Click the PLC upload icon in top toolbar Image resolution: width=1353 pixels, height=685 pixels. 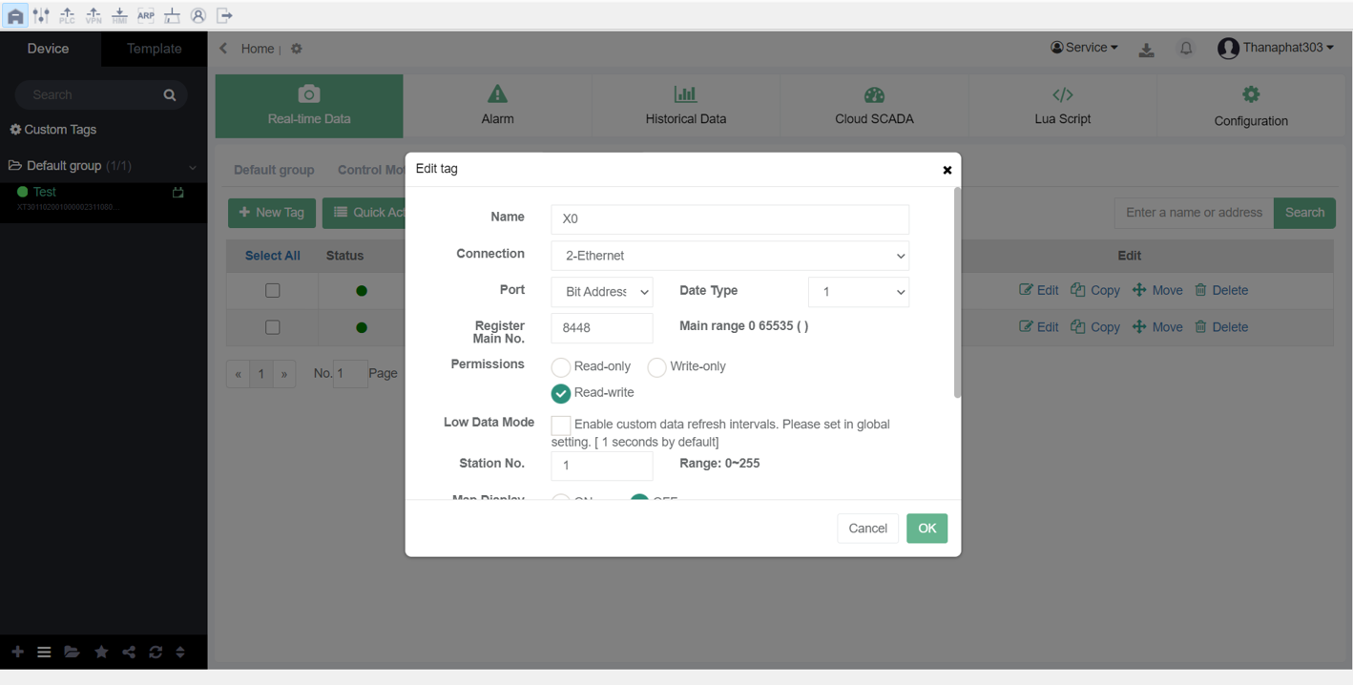pyautogui.click(x=67, y=15)
